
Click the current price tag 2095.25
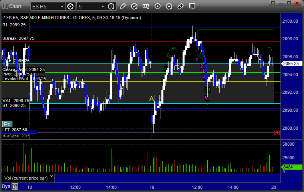click(x=292, y=64)
